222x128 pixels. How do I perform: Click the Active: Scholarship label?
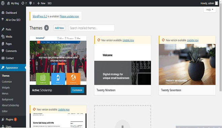42,90
